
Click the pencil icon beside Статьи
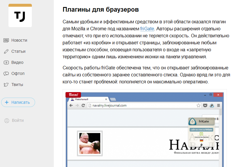6,51
